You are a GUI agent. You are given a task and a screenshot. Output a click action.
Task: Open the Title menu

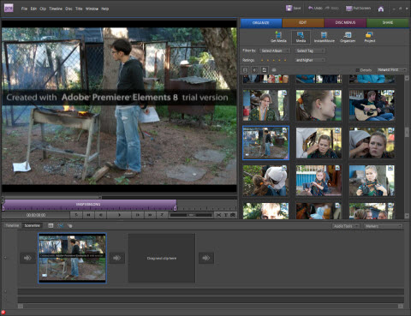pyautogui.click(x=79, y=9)
